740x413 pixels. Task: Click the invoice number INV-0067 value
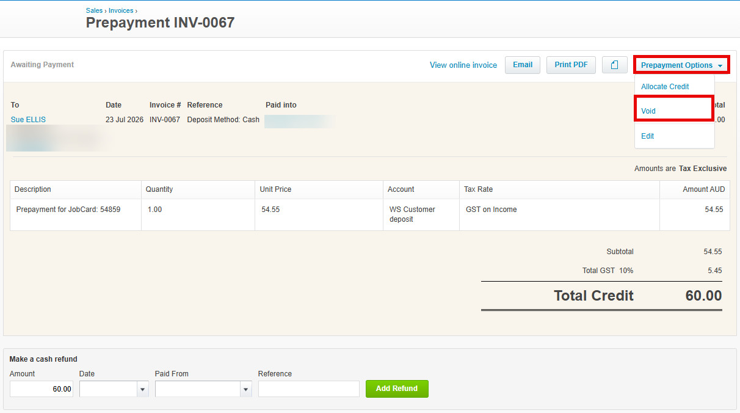(165, 120)
